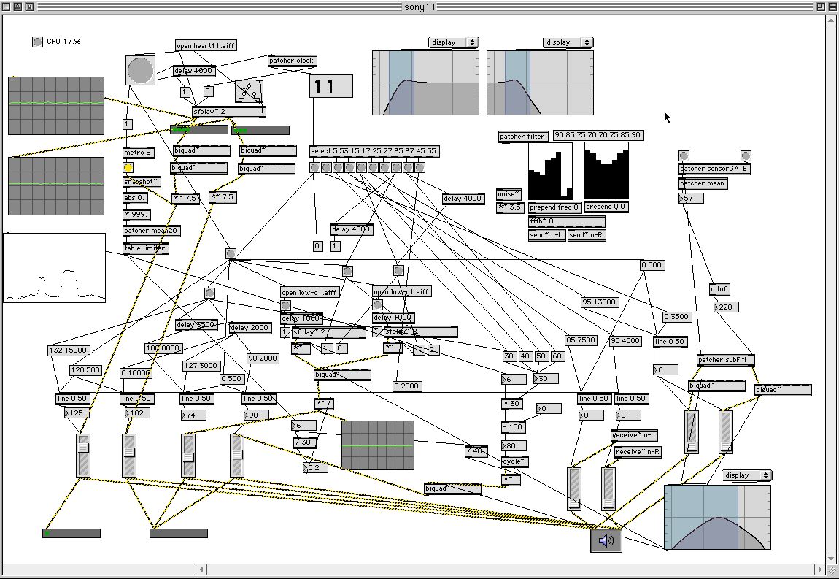Click bang button above delay 3500 object

(x=210, y=293)
